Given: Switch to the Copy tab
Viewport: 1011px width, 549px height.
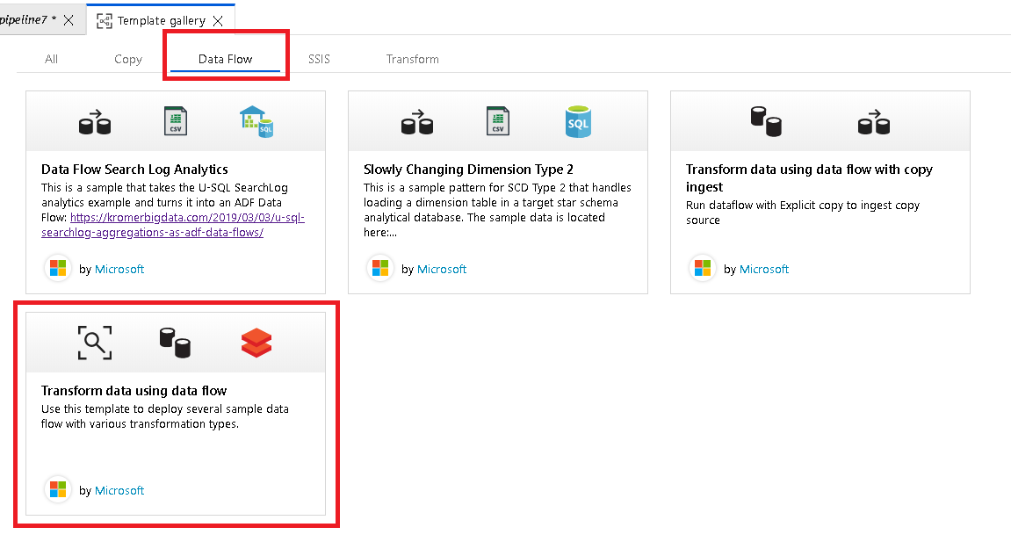Looking at the screenshot, I should click(127, 59).
